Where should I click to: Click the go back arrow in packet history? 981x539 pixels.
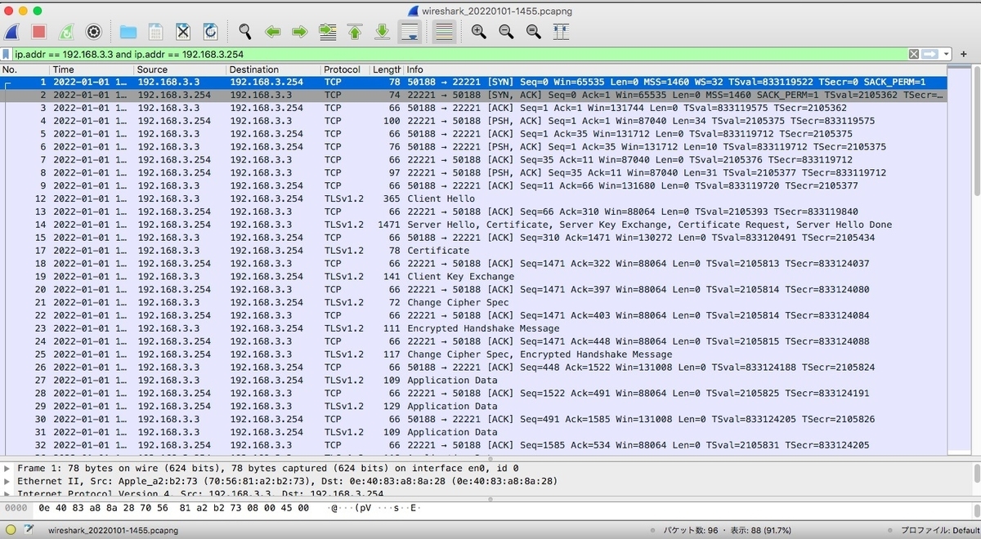click(273, 31)
